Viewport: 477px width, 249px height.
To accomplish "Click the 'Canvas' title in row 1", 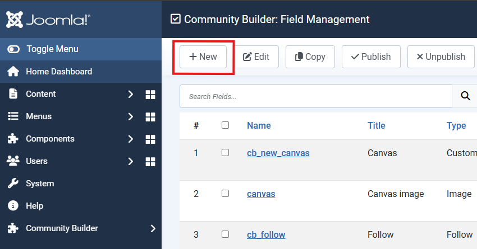I will [x=382, y=153].
